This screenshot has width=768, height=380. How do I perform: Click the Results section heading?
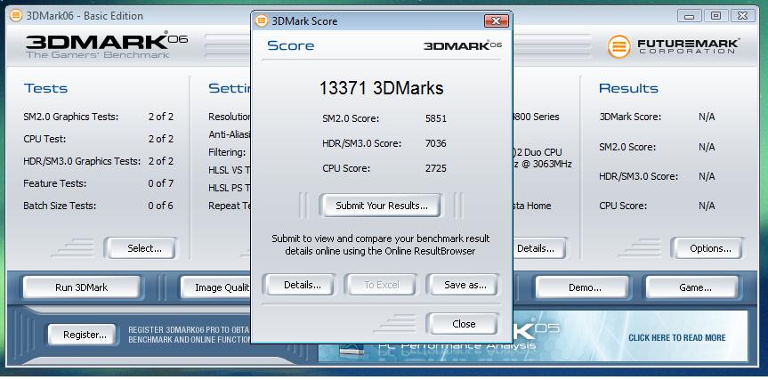[x=628, y=89]
